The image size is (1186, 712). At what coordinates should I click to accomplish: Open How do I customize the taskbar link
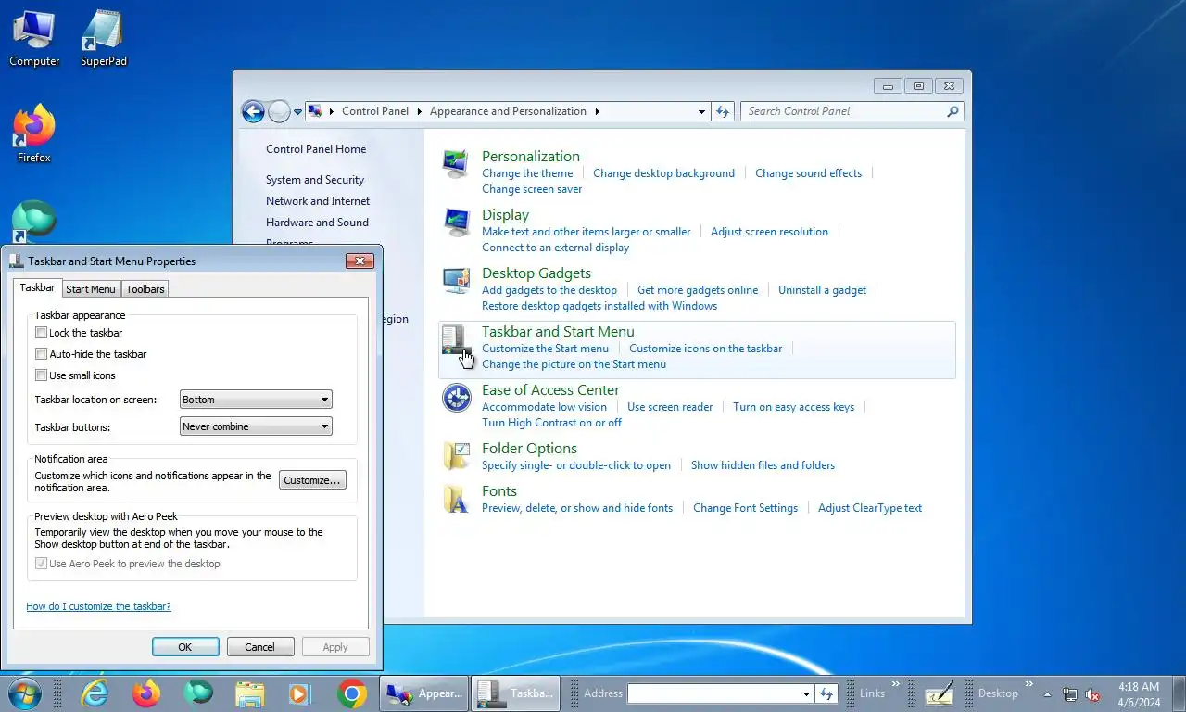[x=98, y=606]
